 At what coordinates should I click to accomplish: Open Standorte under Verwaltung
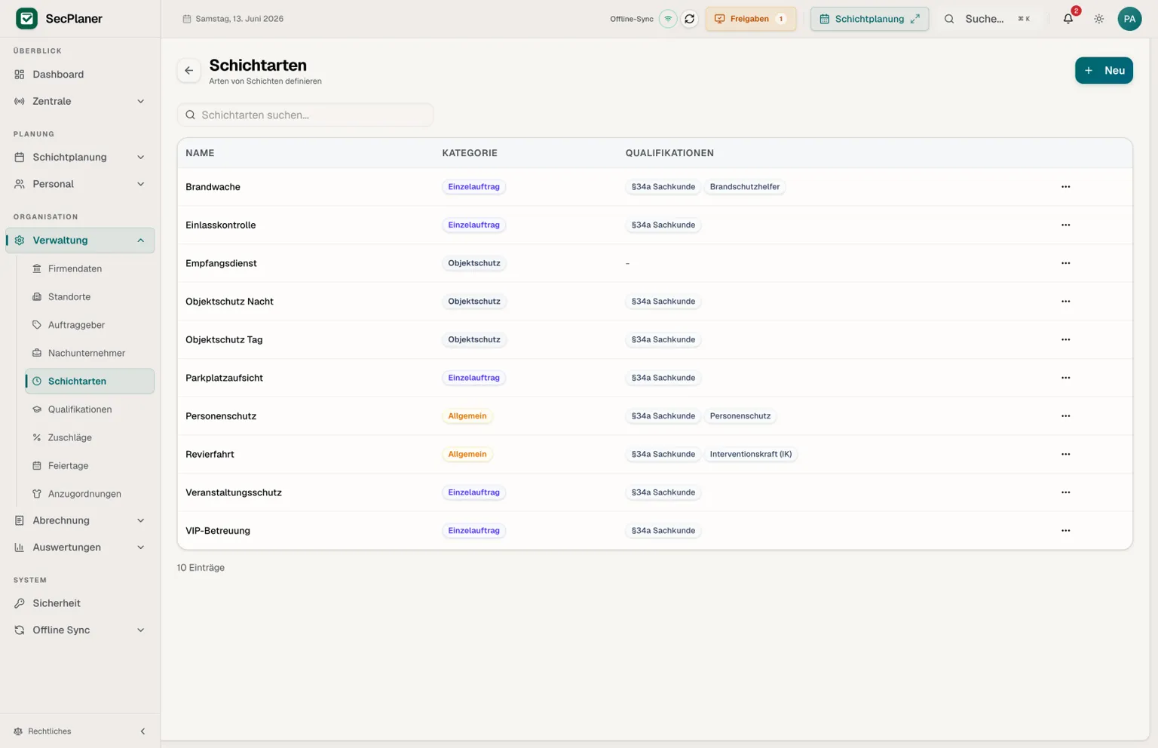pyautogui.click(x=90, y=297)
